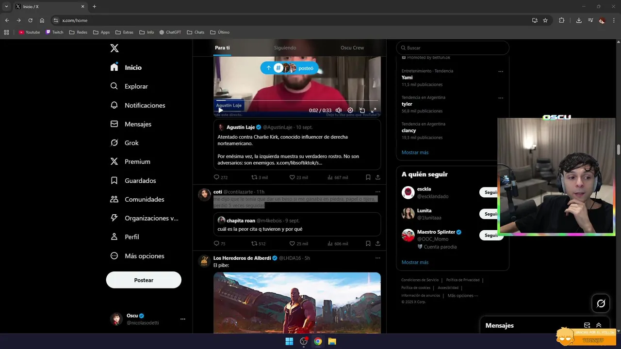This screenshot has height=349, width=621.
Task: Click the Postear button
Action: tap(144, 280)
